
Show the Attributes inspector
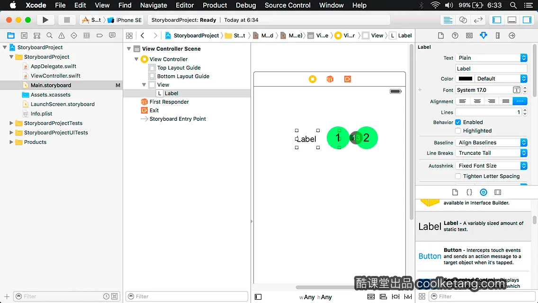[484, 36]
